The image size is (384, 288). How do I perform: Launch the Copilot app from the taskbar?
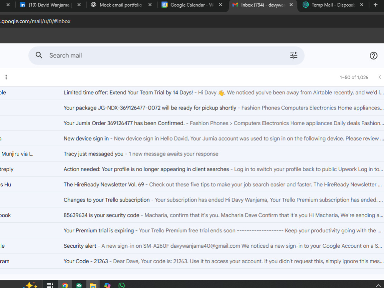pyautogui.click(x=107, y=285)
